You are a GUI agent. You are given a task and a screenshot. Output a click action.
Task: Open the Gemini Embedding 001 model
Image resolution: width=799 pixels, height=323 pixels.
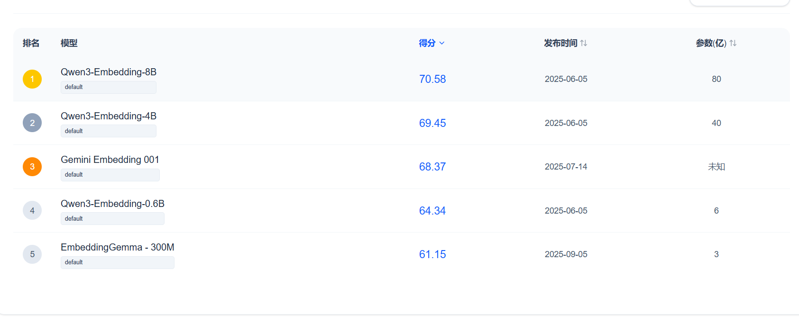(110, 160)
